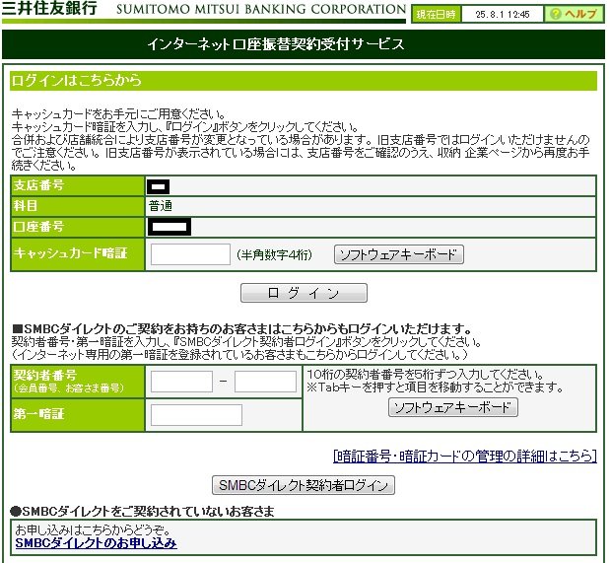Viewport: 610px width, 563px height.
Task: Open ソフトウェアキーボード beside the cash card PIN
Action: point(399,254)
